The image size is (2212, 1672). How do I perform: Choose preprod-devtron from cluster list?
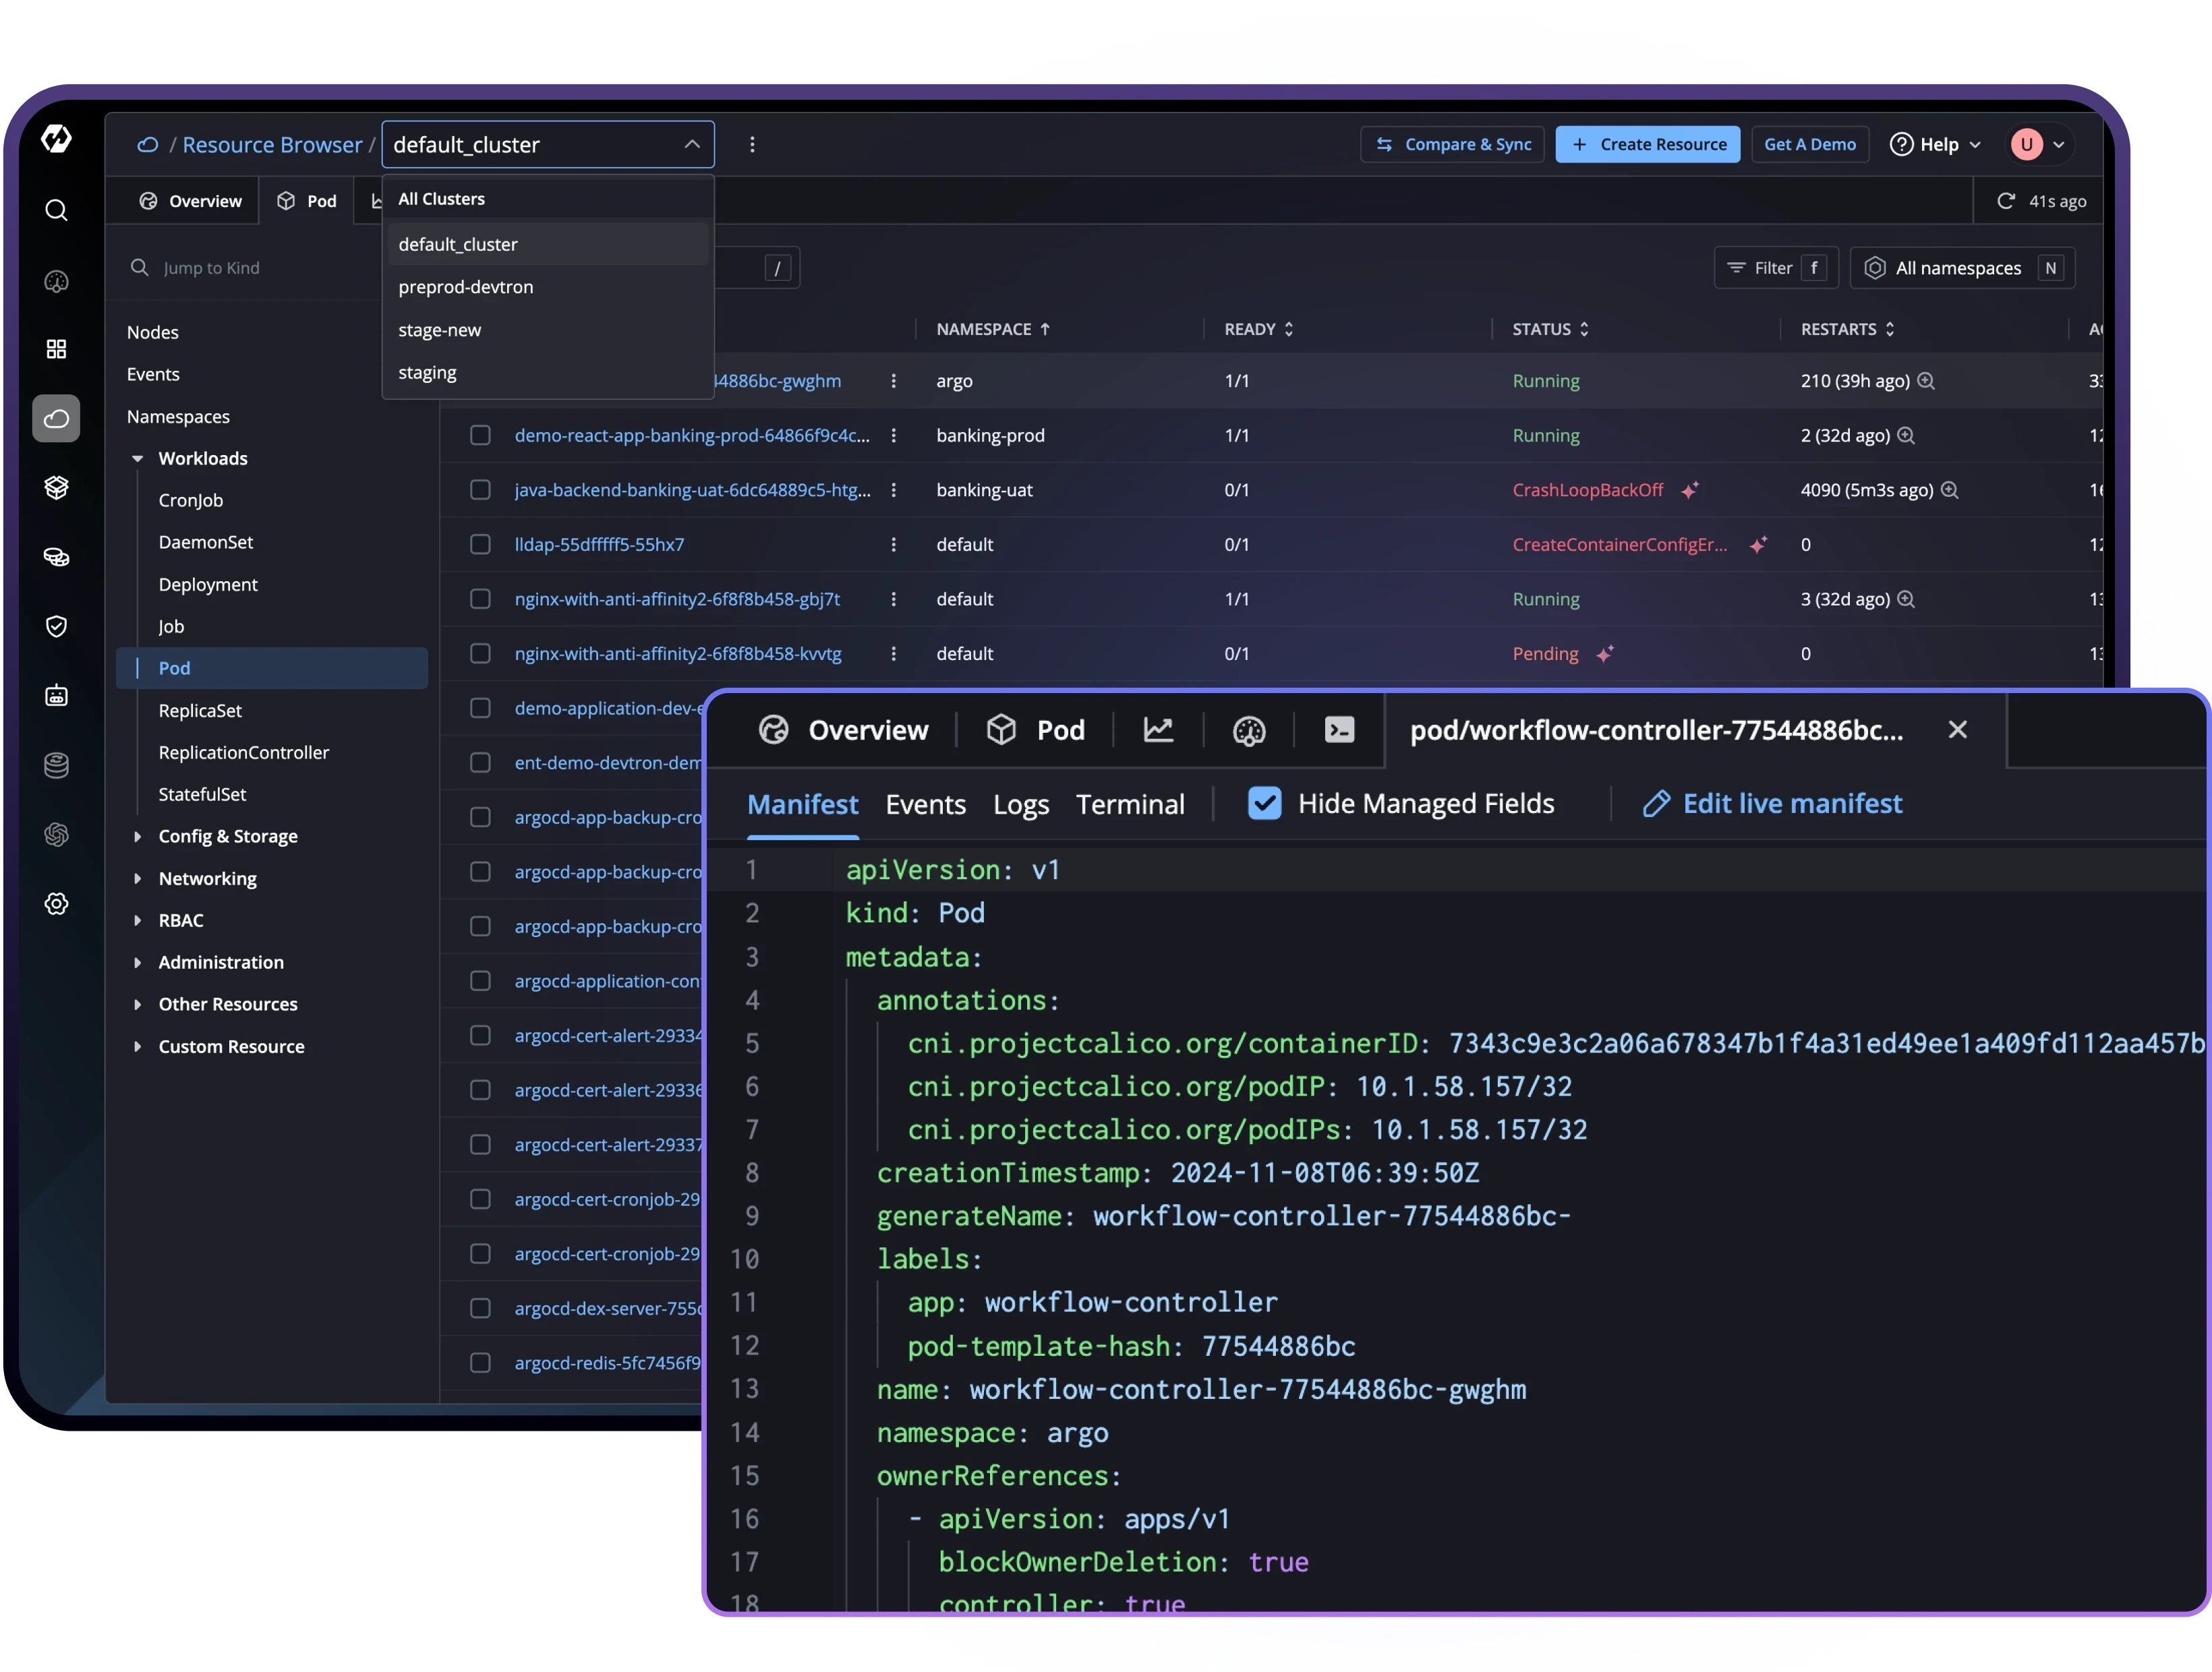466,287
